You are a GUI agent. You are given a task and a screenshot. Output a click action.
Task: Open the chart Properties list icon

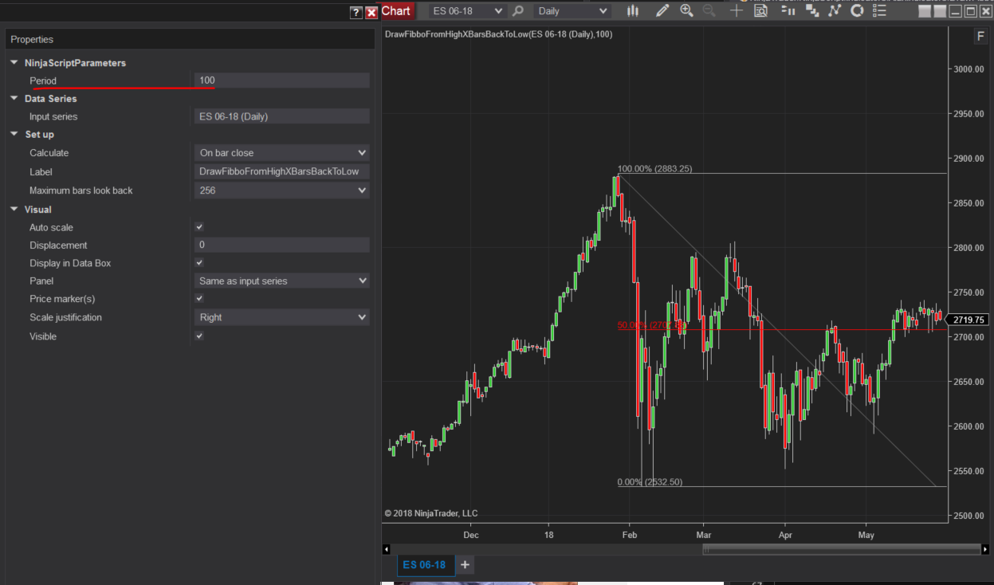tap(879, 11)
